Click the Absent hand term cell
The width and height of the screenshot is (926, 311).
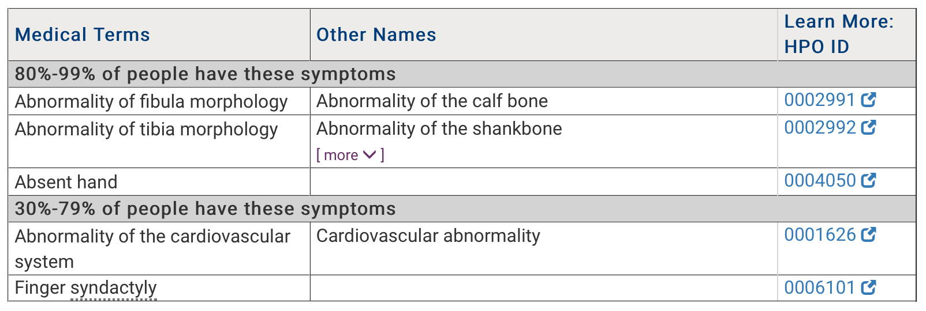pos(66,182)
